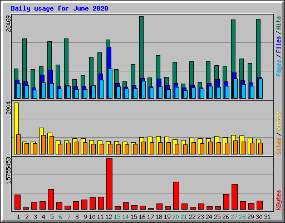Select the red KBytes bar for day 27
This screenshot has height=223, width=285.
(234, 197)
